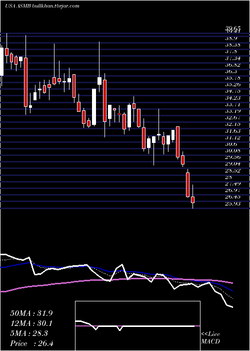250x351 pixels.
Task: Click the 30.08 price axis label
Action: (232, 150)
